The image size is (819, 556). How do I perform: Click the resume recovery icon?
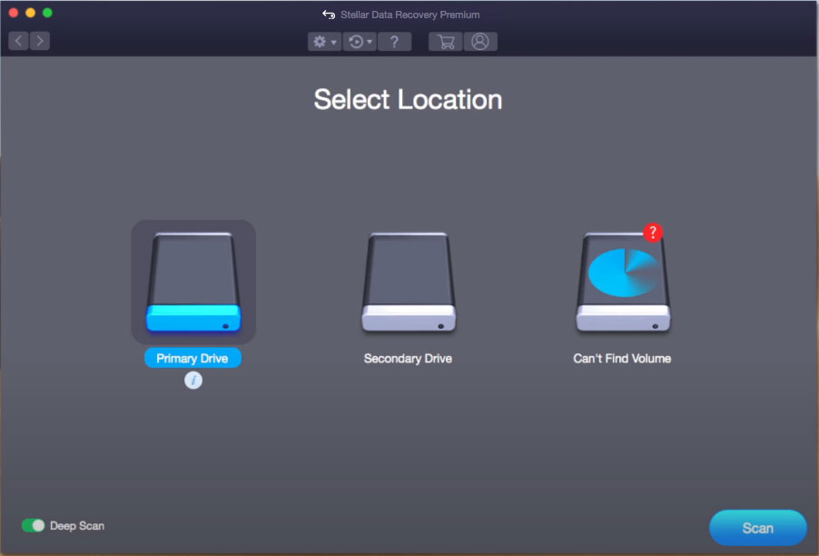[354, 41]
